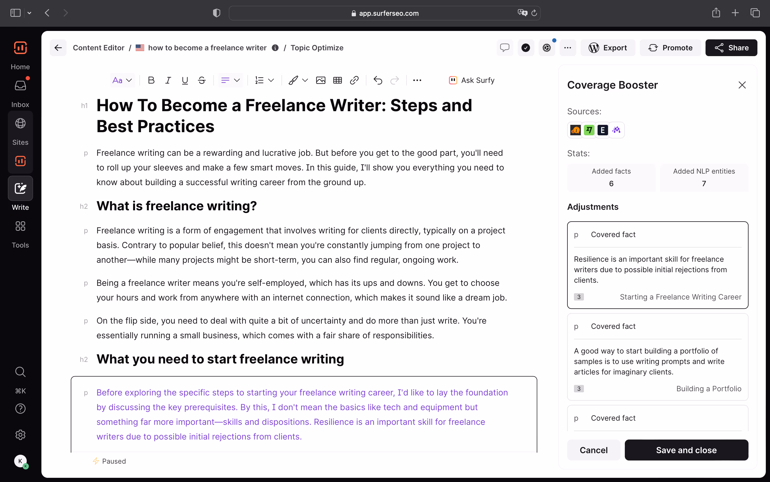This screenshot has width=770, height=482.
Task: Click Export to WordPress
Action: click(x=608, y=48)
